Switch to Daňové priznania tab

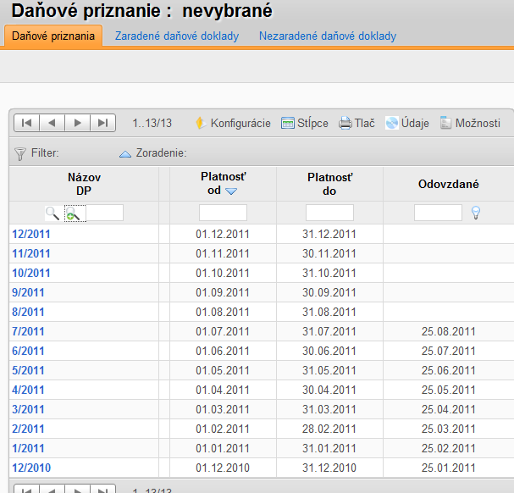[53, 36]
